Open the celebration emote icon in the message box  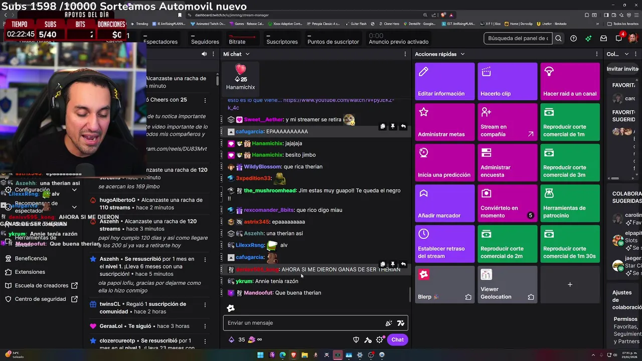(x=389, y=323)
